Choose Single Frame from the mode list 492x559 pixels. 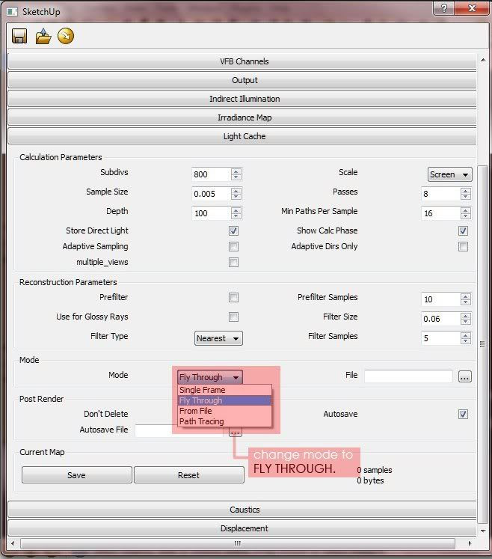click(x=224, y=390)
